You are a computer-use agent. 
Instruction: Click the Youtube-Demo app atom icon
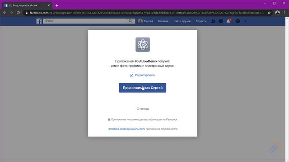143,45
